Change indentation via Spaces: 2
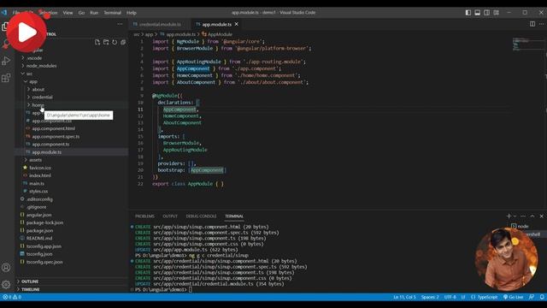 430,297
